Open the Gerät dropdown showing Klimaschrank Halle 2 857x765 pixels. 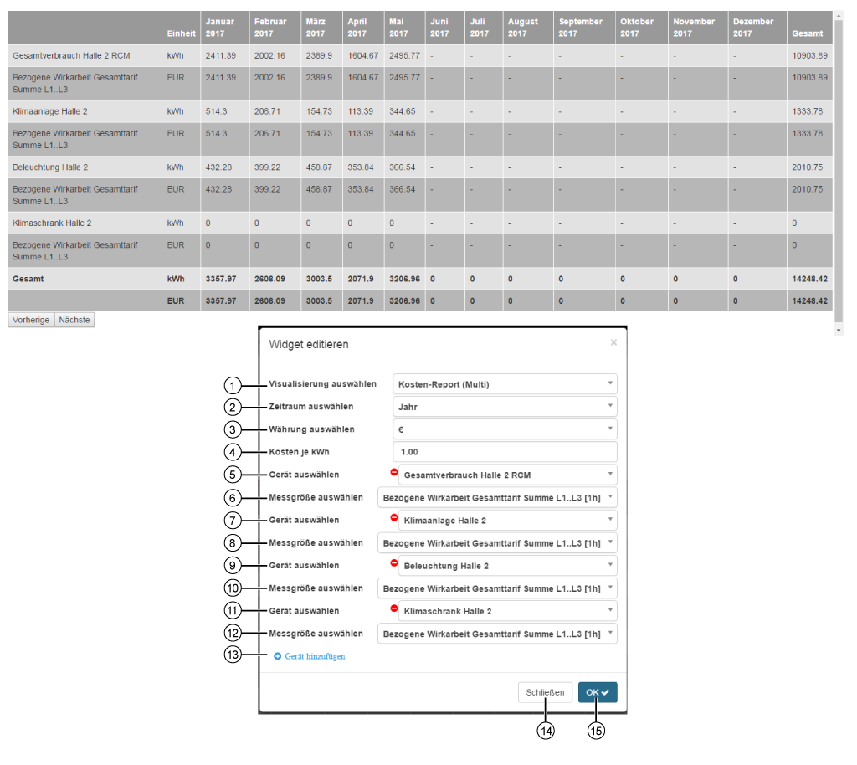point(608,610)
